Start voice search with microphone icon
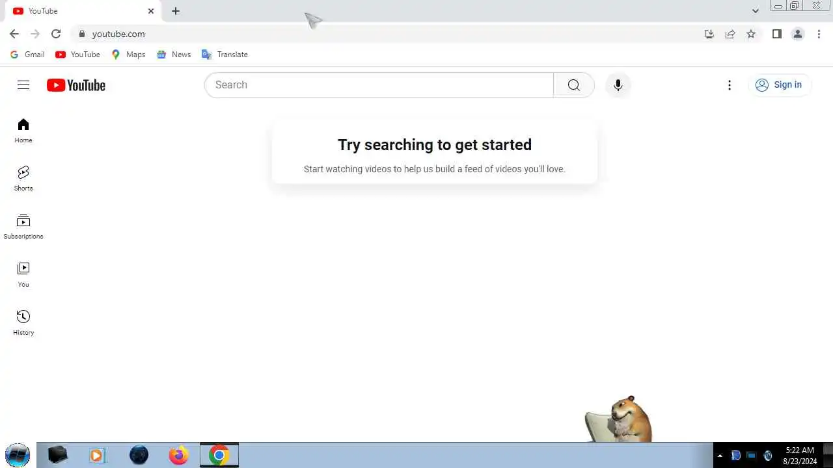Image resolution: width=833 pixels, height=468 pixels. (x=618, y=85)
